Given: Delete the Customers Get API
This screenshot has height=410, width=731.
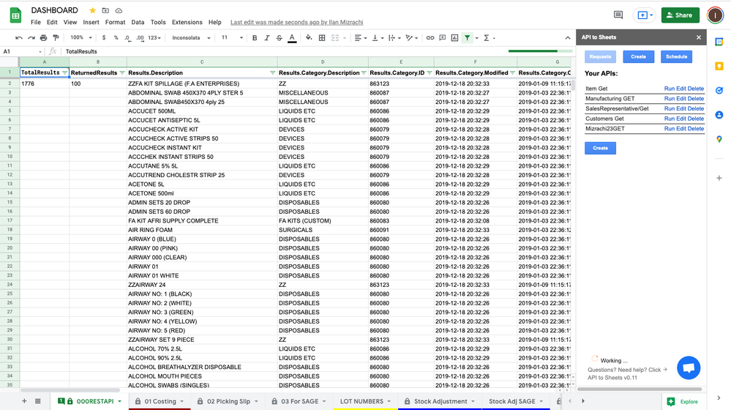Looking at the screenshot, I should tap(696, 119).
